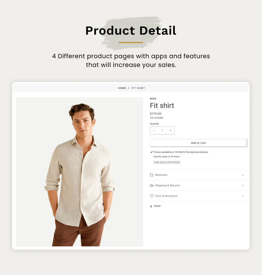Add the Fit shirt to cart

(198, 143)
